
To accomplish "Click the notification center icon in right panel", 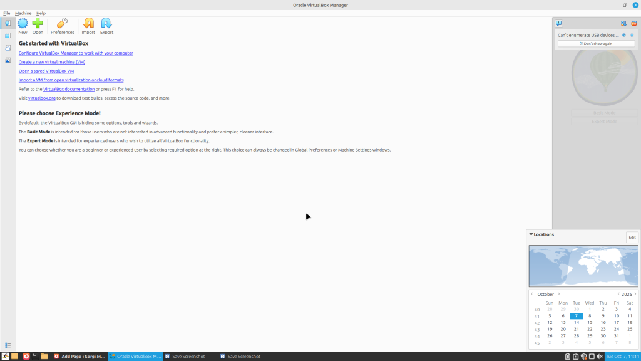I will pos(559,24).
